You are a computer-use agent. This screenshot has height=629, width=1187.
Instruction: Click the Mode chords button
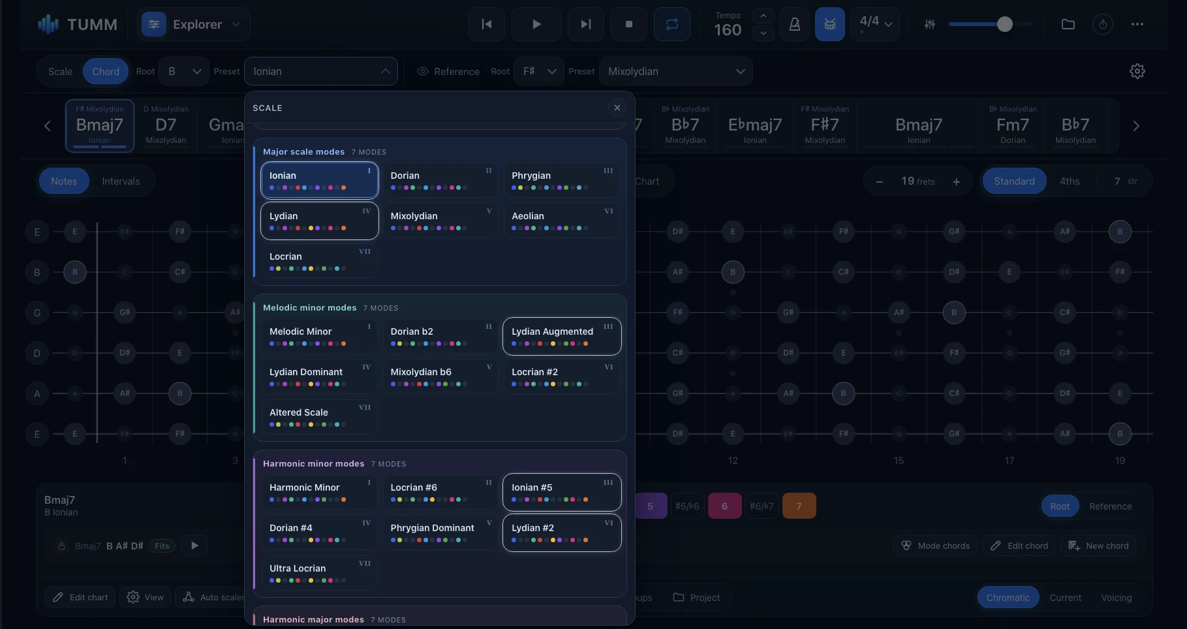click(935, 545)
